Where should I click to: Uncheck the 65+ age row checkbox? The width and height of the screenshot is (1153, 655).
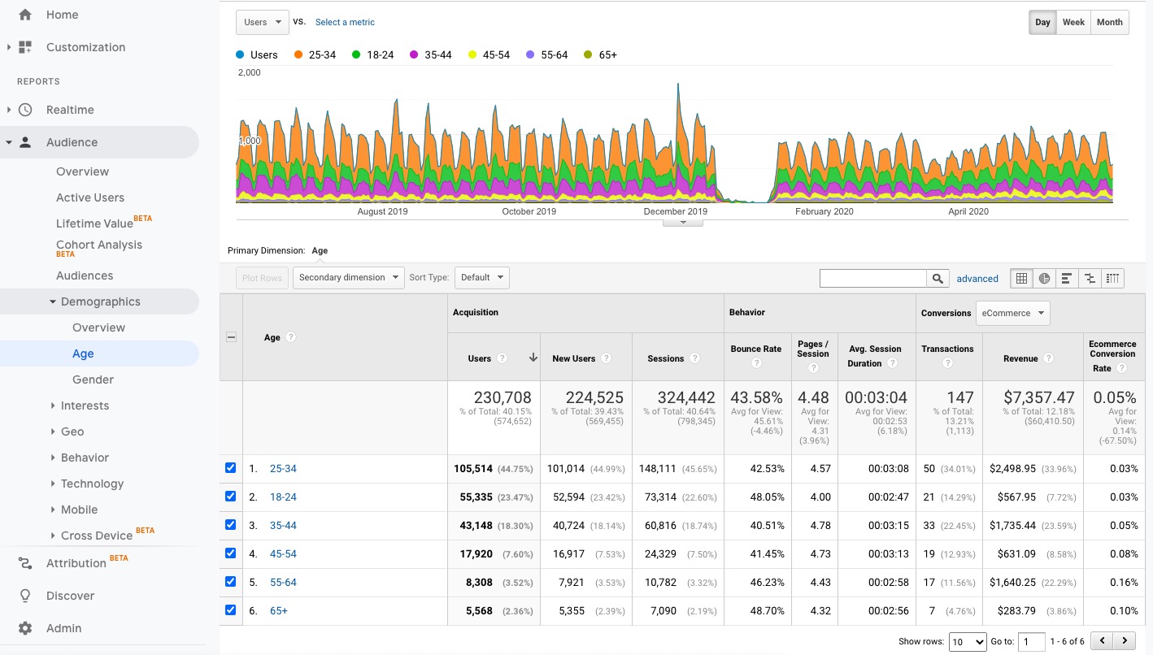pos(230,609)
